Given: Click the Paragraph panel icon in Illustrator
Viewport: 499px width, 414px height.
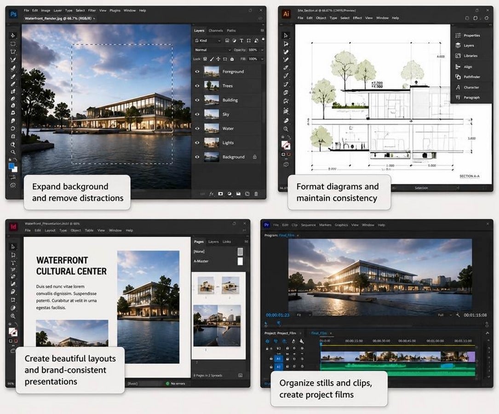Looking at the screenshot, I should point(458,98).
